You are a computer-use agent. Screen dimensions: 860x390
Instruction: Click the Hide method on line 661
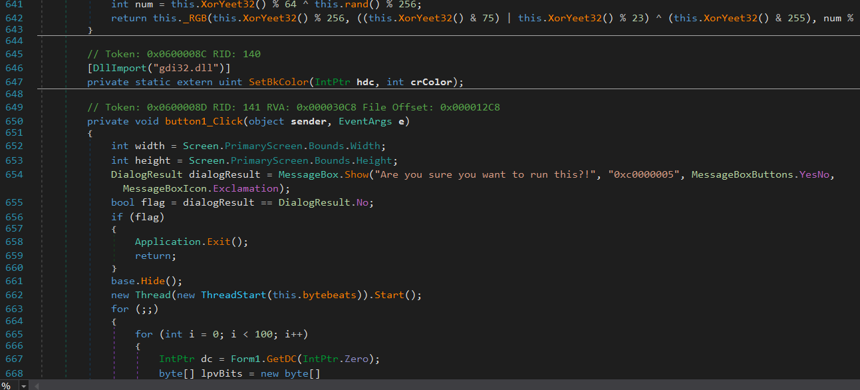152,281
